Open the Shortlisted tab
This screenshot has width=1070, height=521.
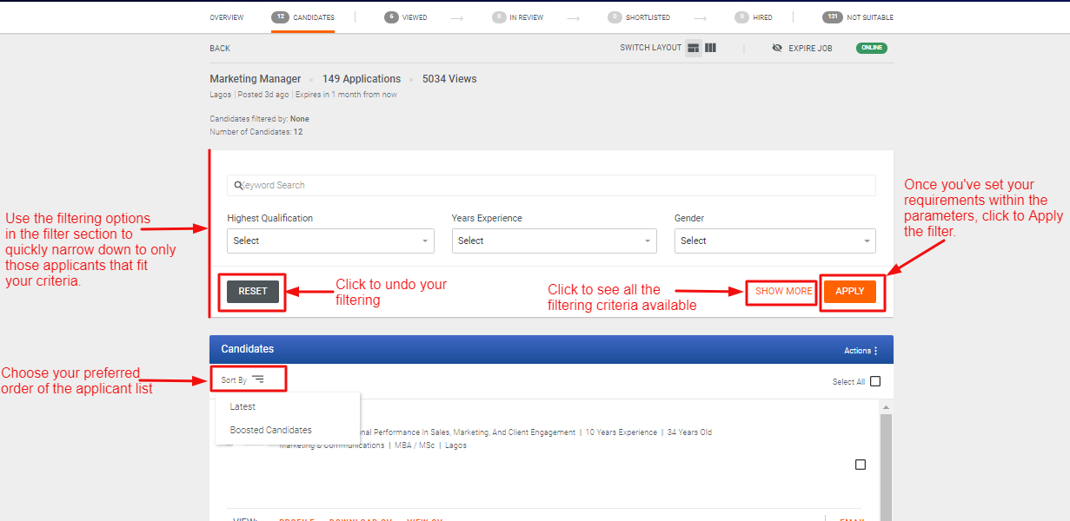[639, 17]
